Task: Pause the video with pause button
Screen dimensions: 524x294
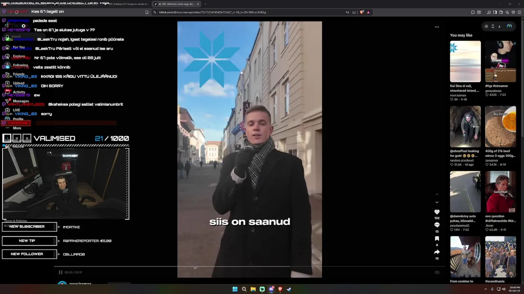Action: (61, 272)
